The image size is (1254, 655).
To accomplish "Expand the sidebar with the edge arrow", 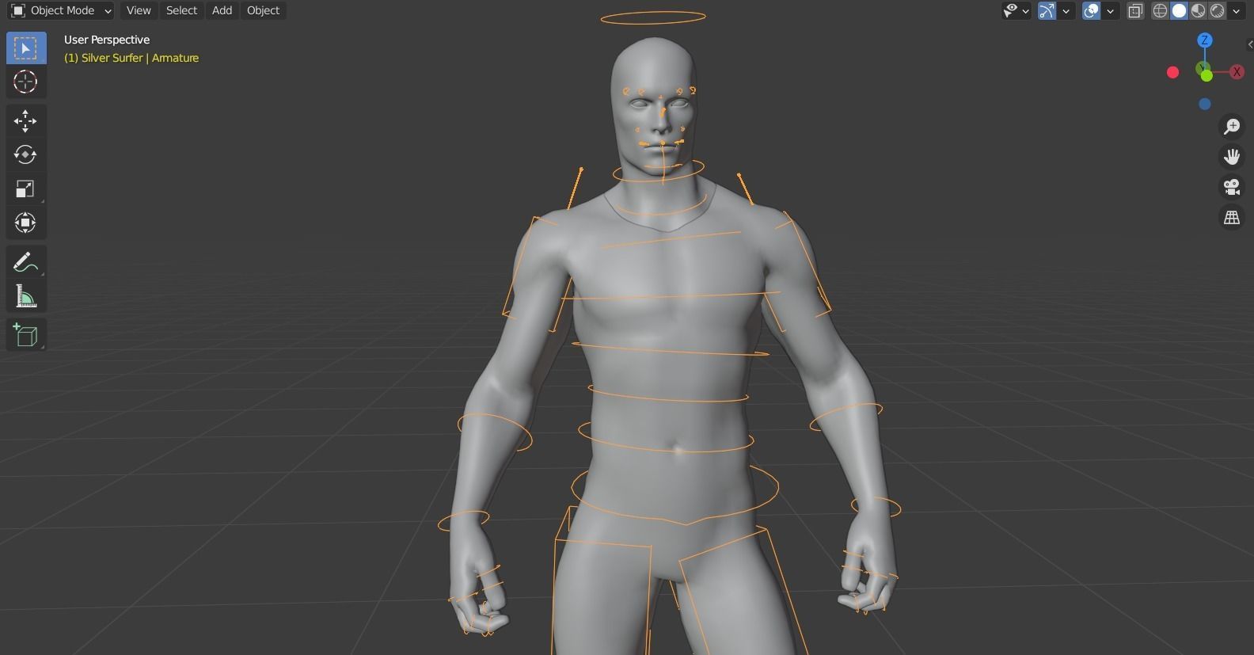I will pyautogui.click(x=1249, y=44).
